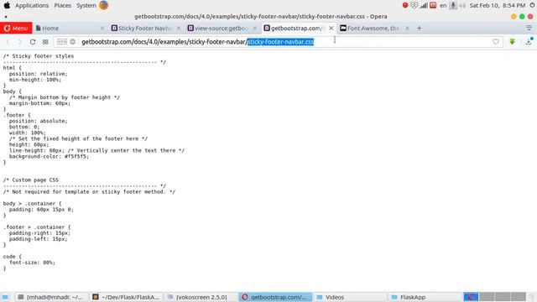The height and width of the screenshot is (302, 537).
Task: Open the downloads icon in toolbar
Action: click(x=529, y=41)
